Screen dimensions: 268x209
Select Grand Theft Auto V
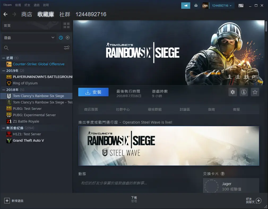(x=28, y=141)
